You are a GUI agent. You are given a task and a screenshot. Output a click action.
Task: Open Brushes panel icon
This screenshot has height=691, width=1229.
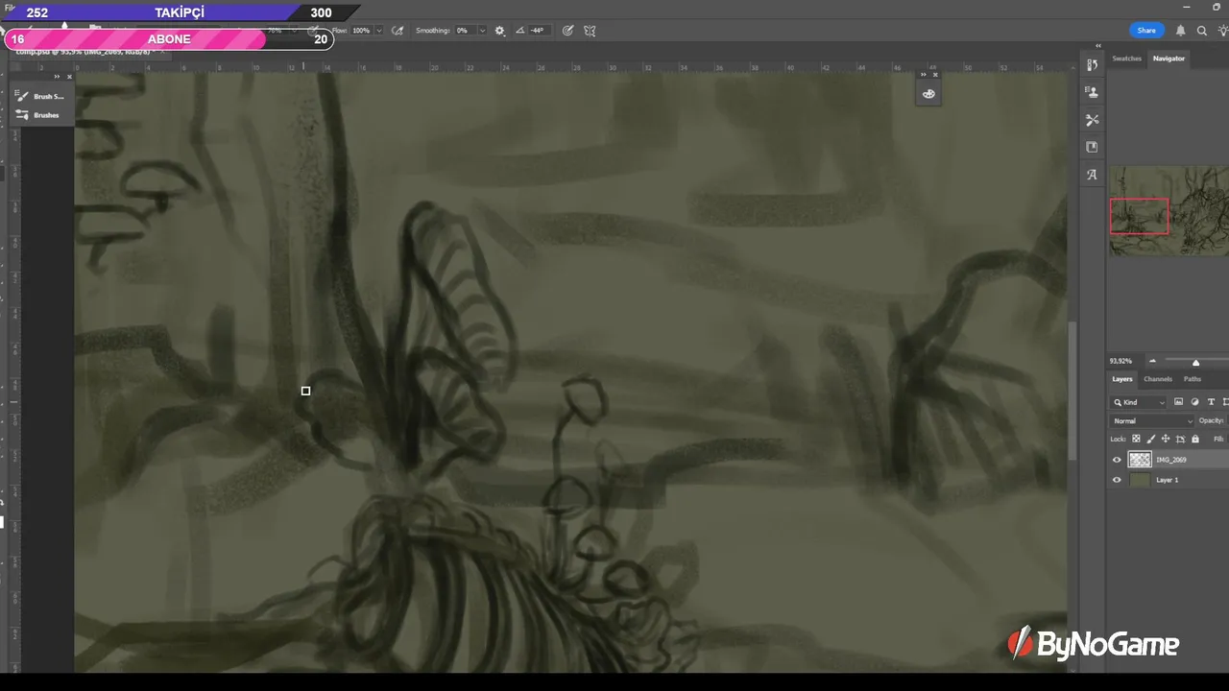point(22,115)
